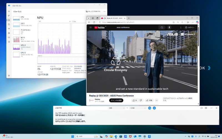Click Edge profile icon
This screenshot has height=139, width=222.
[x=89, y=18]
